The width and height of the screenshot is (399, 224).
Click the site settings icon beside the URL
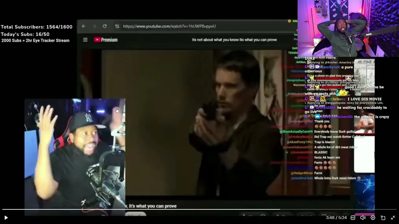(x=117, y=26)
